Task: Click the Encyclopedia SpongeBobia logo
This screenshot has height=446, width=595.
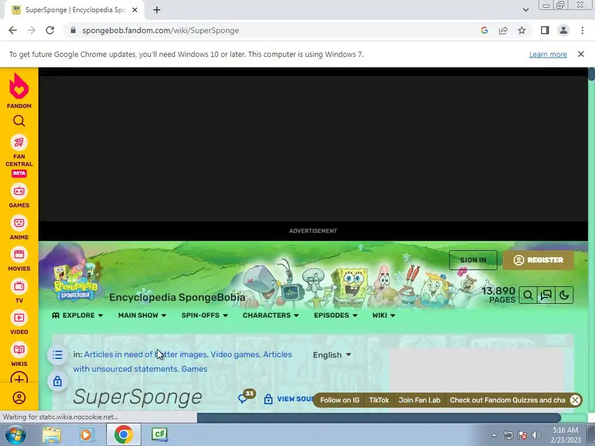Action: click(x=75, y=283)
